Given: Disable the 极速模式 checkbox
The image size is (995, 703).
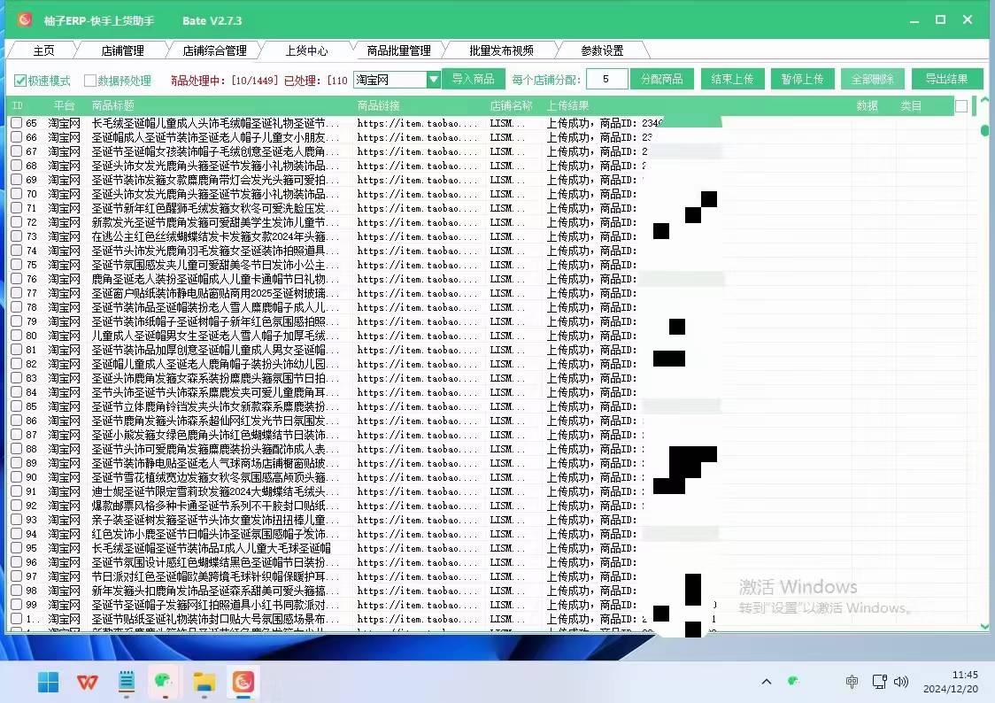Looking at the screenshot, I should (x=21, y=81).
